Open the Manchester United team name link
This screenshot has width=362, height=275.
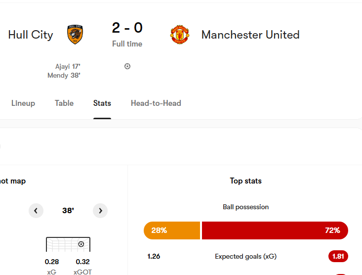point(250,35)
